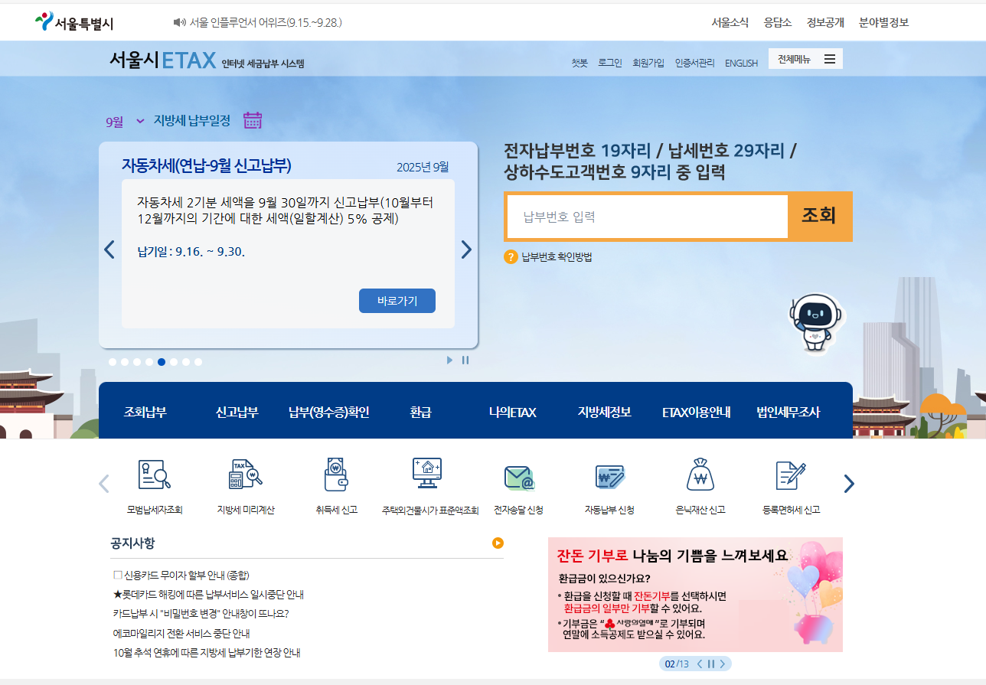Play the tax schedule slideshow

[449, 360]
